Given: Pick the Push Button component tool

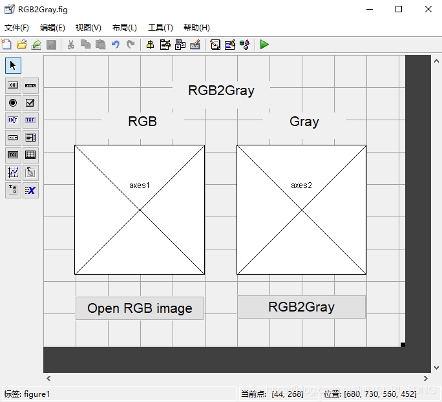Looking at the screenshot, I should pyautogui.click(x=13, y=85).
